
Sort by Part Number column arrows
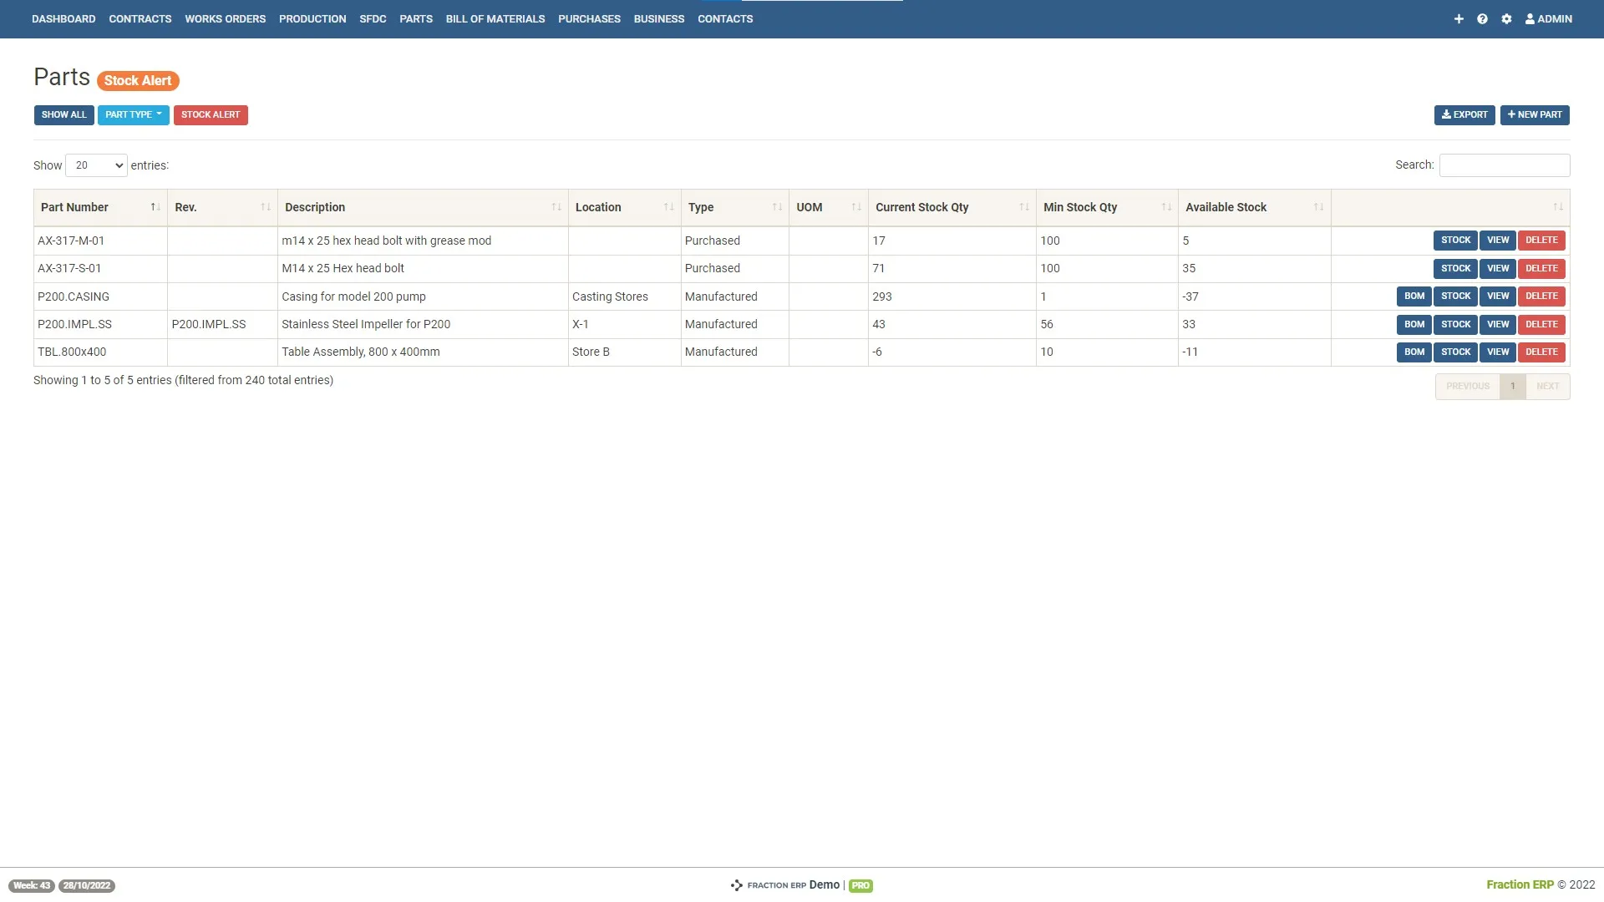click(x=155, y=207)
